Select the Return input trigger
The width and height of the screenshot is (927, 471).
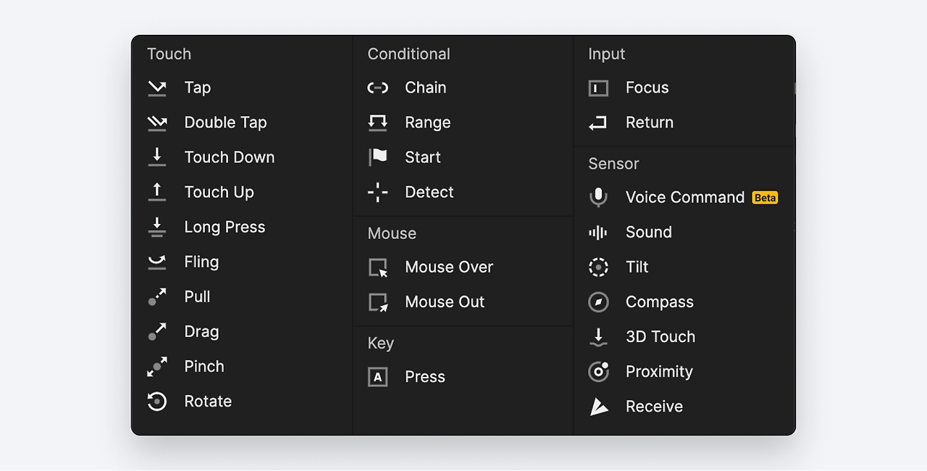649,122
